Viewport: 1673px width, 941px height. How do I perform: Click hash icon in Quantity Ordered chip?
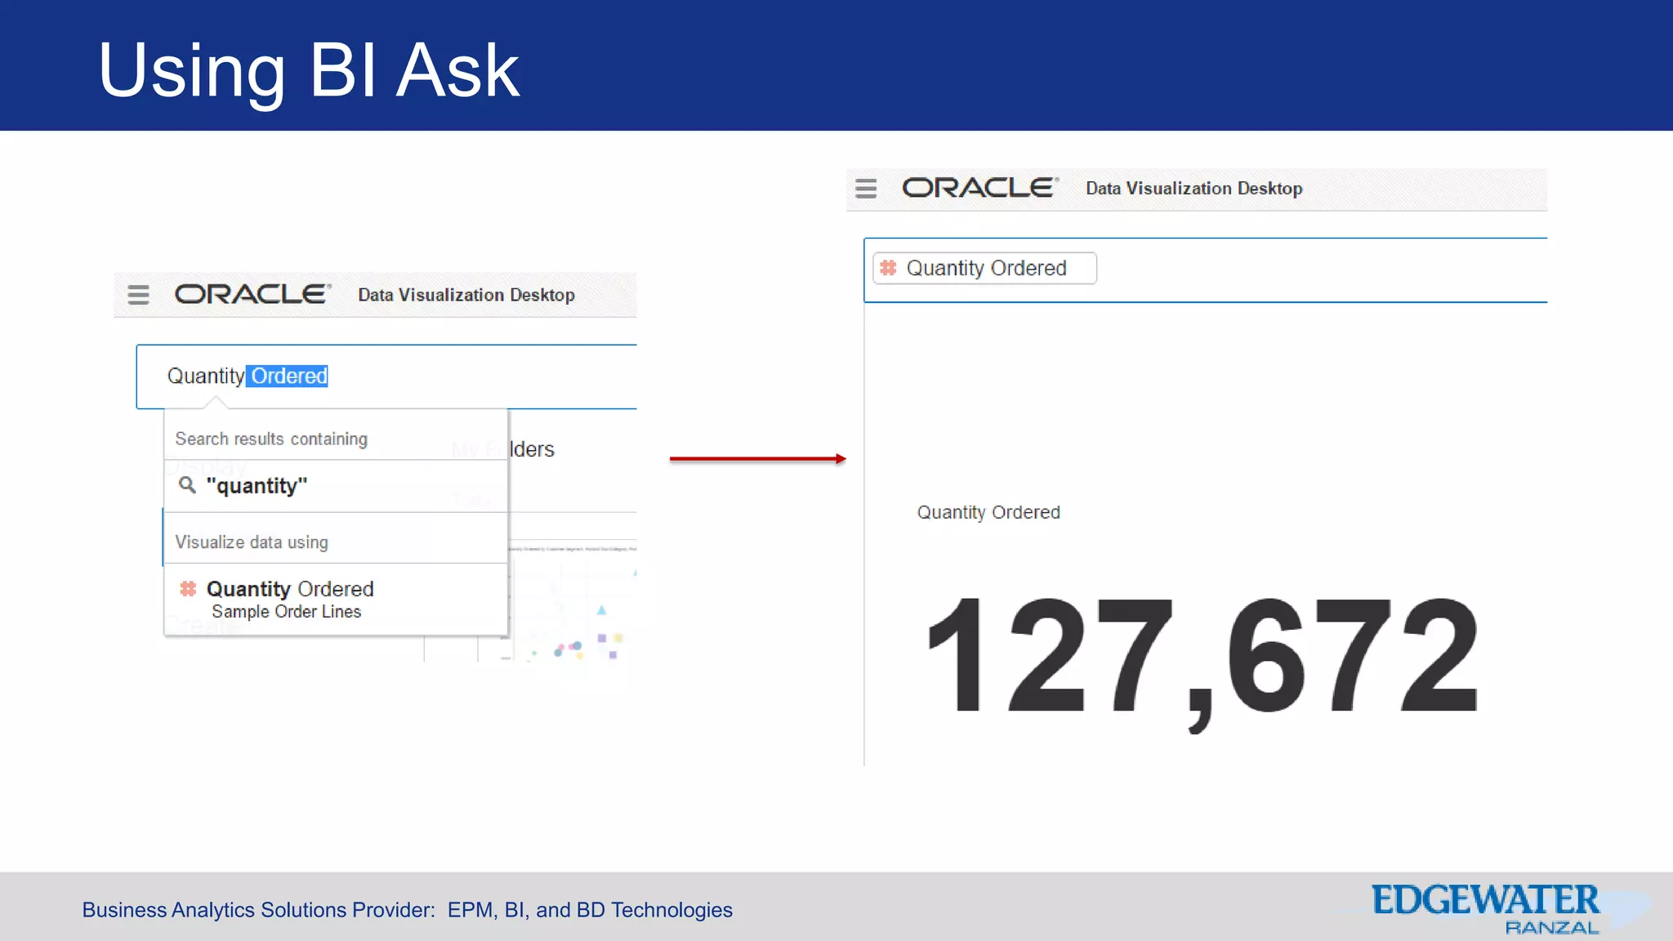(x=888, y=268)
